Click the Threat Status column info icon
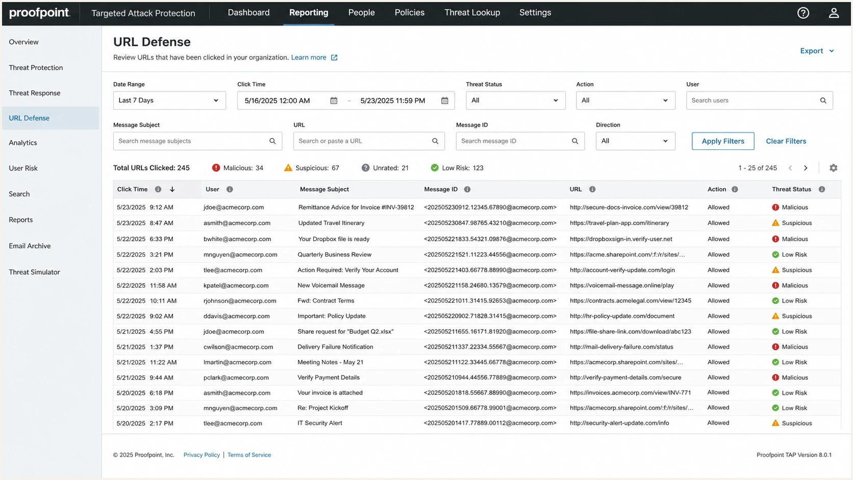 pos(822,189)
